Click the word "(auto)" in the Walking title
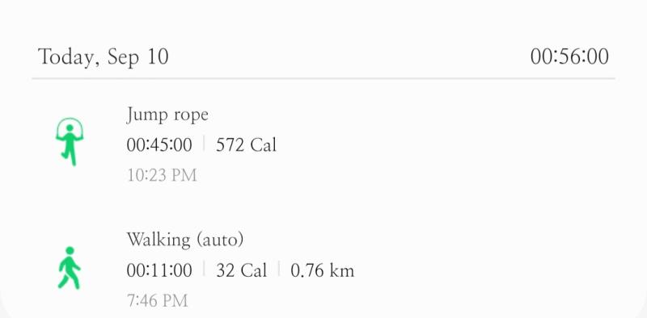This screenshot has width=647, height=318. 220,240
